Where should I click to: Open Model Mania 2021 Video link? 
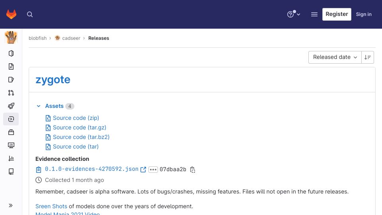pyautogui.click(x=68, y=213)
